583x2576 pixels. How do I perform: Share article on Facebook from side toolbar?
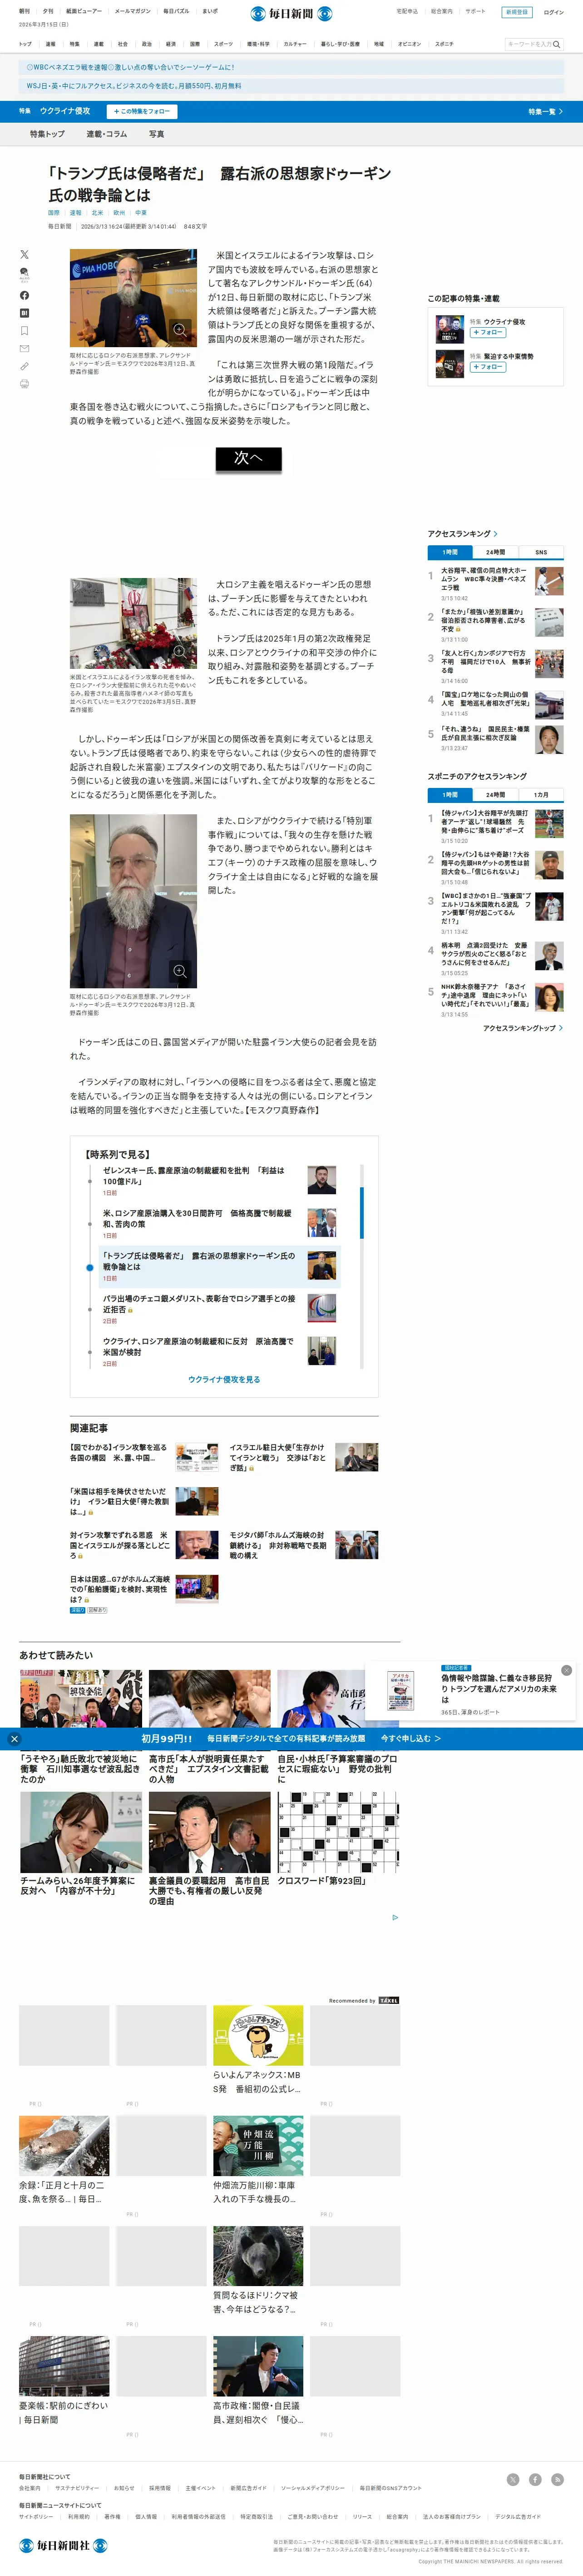pyautogui.click(x=24, y=295)
